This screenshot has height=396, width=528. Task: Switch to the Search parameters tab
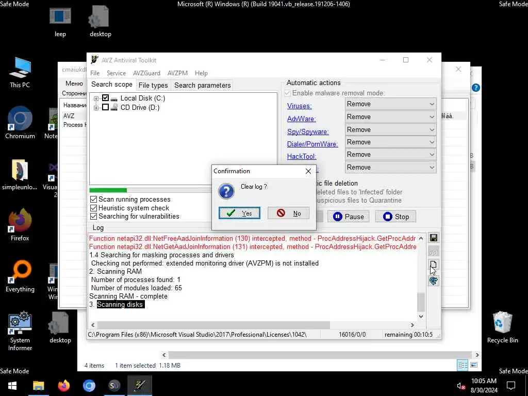point(202,86)
